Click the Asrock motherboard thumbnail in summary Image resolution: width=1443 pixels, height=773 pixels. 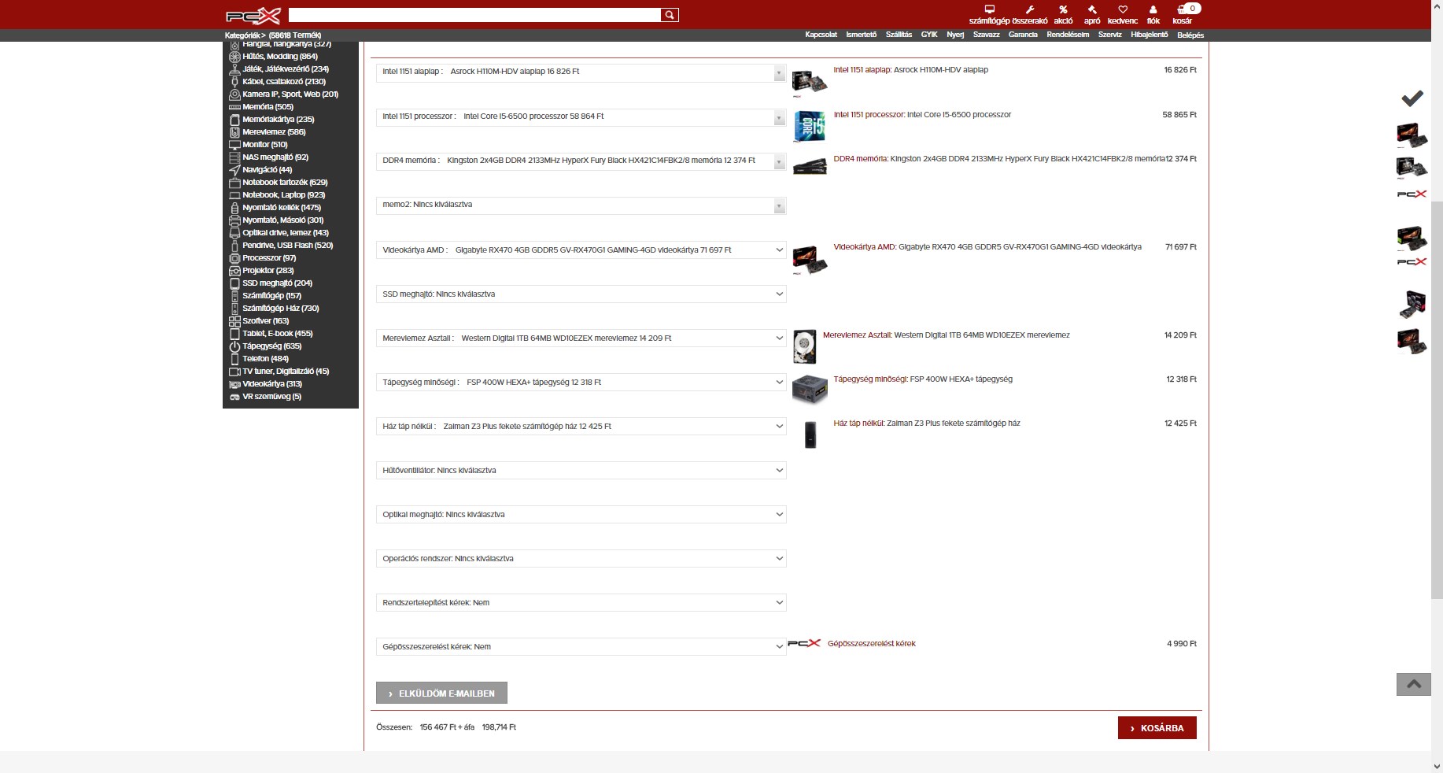pyautogui.click(x=810, y=82)
